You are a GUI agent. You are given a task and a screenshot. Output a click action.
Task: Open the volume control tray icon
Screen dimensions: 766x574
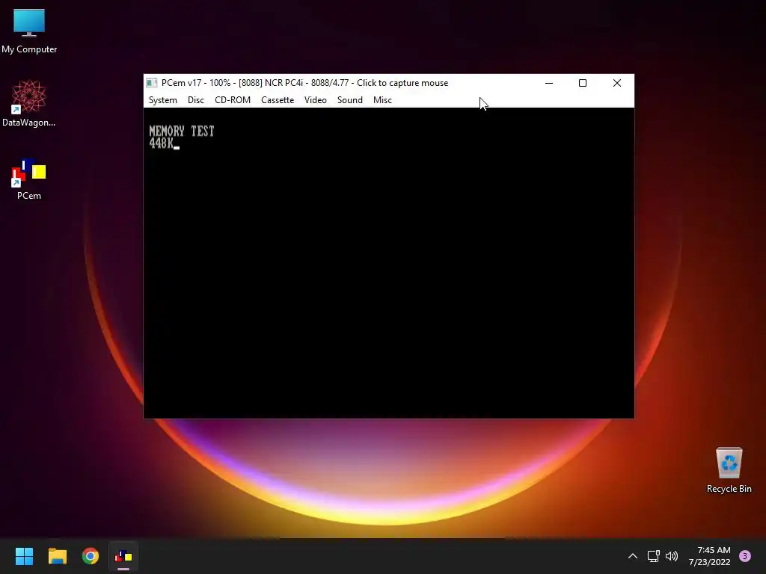(x=672, y=556)
